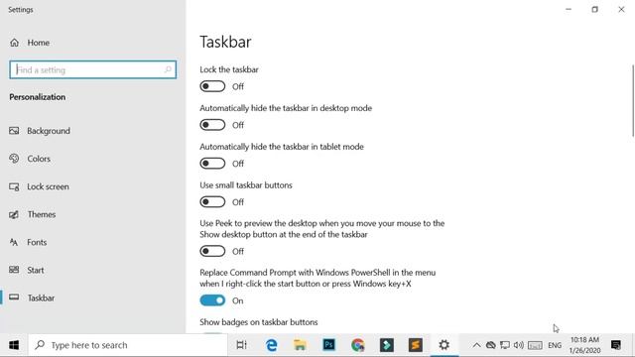This screenshot has width=635, height=357.
Task: Click the Taskbar icon in sidebar
Action: point(14,297)
